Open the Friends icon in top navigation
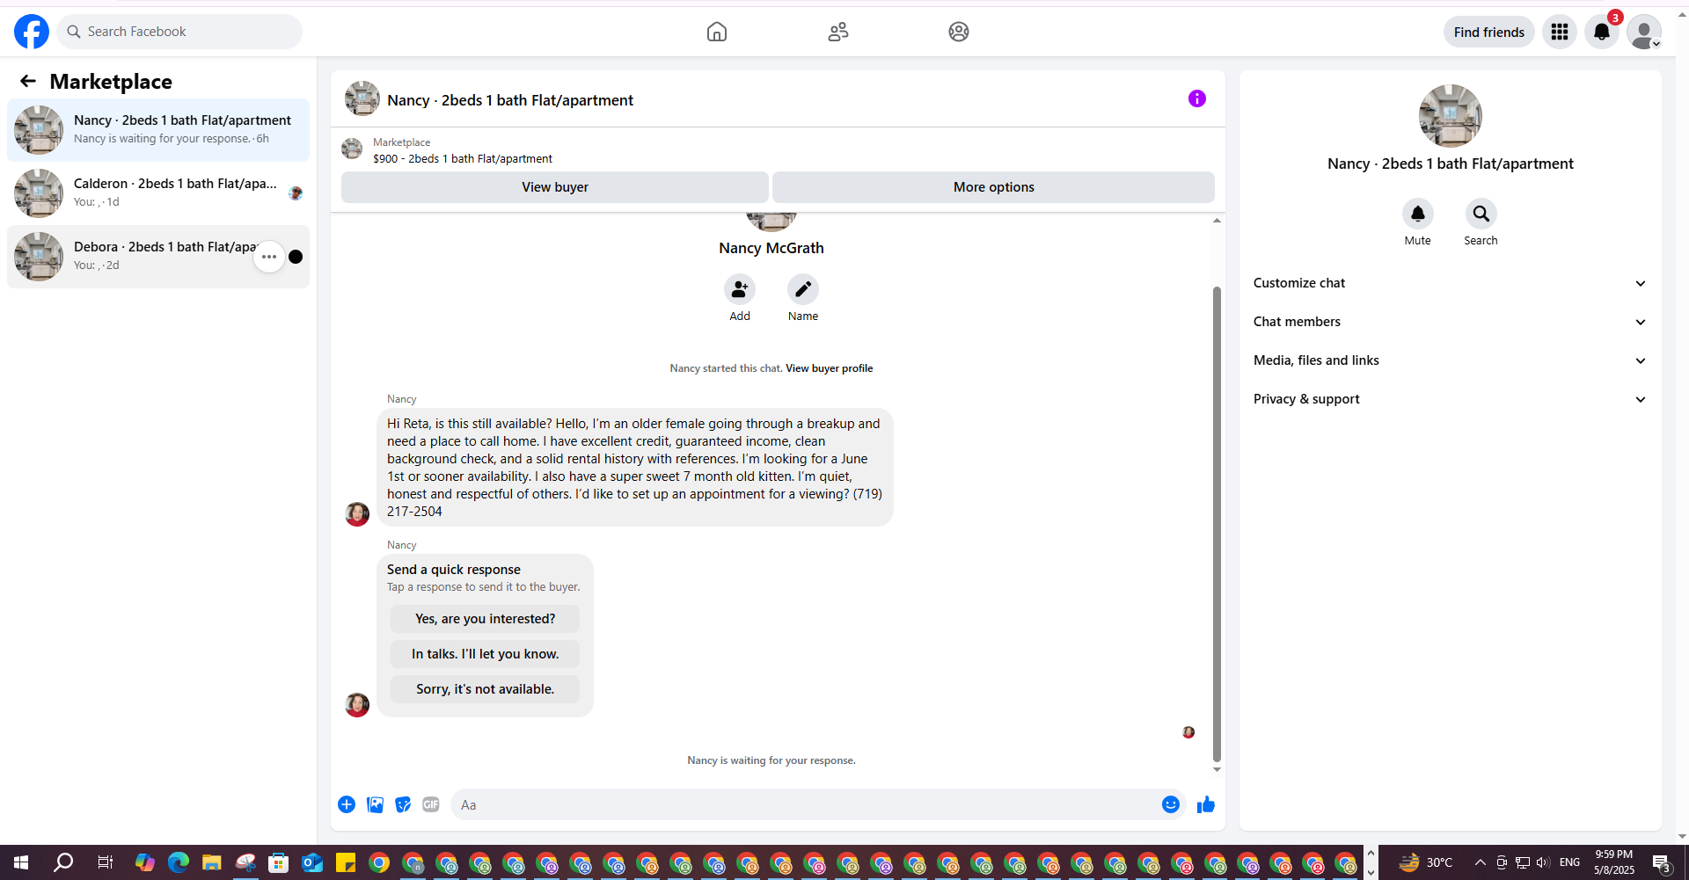1689x880 pixels. click(x=838, y=32)
